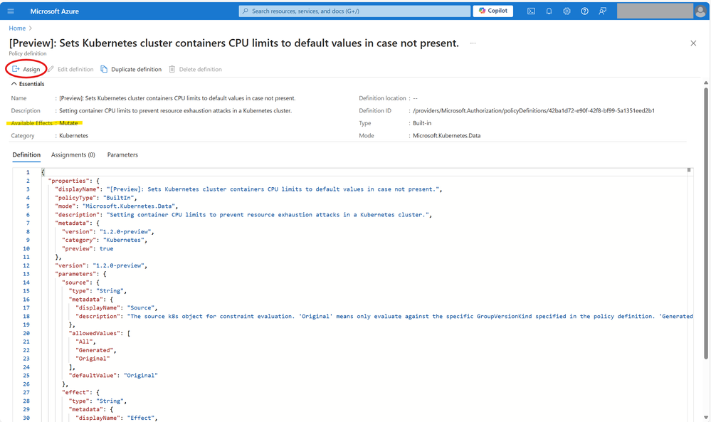Click the Definition ID value text
This screenshot has height=422, width=711.
[534, 110]
